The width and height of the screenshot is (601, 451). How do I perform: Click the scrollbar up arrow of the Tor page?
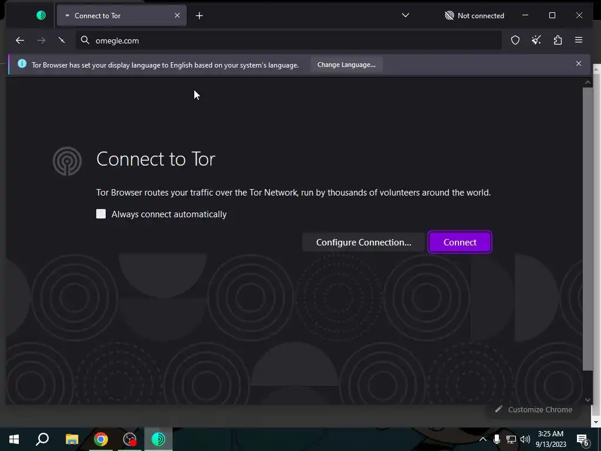pos(588,82)
